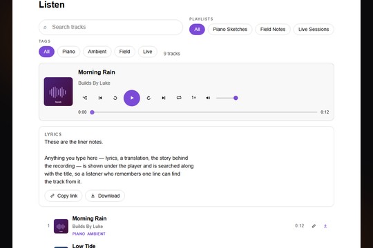Select the Low Tide track
This screenshot has width=373, height=248.
pyautogui.click(x=84, y=246)
